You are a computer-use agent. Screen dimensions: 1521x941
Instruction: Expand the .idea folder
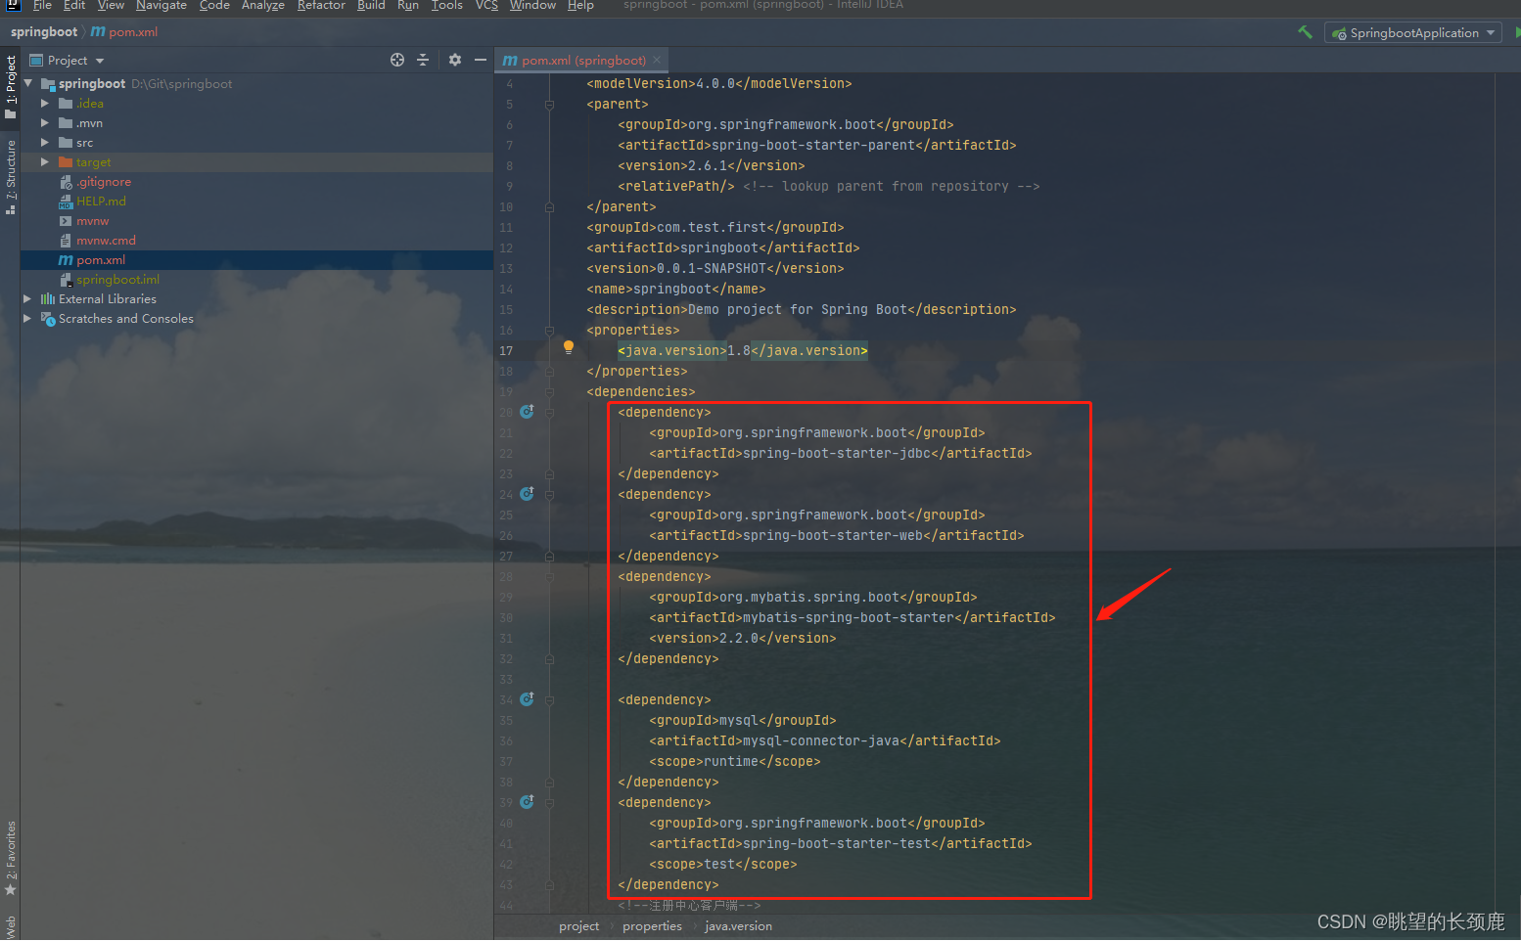[x=45, y=104]
